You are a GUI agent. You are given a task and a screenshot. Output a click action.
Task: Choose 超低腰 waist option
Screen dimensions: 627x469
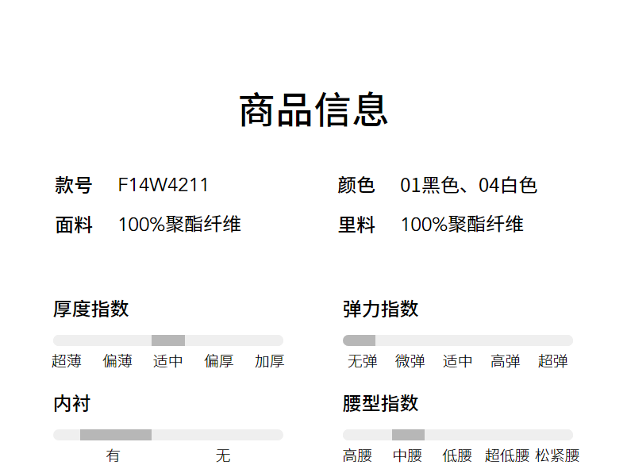pyautogui.click(x=507, y=456)
